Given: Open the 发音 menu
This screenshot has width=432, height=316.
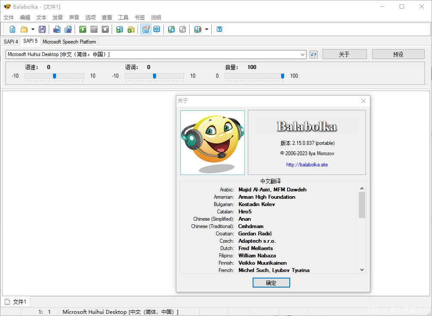Looking at the screenshot, I should [58, 18].
